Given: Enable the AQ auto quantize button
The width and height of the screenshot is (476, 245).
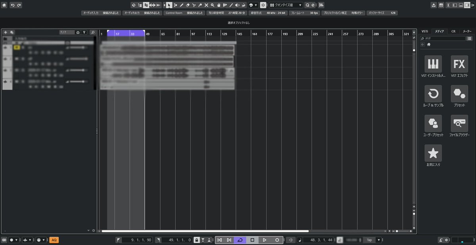Looking at the screenshot, I should pos(54,239).
